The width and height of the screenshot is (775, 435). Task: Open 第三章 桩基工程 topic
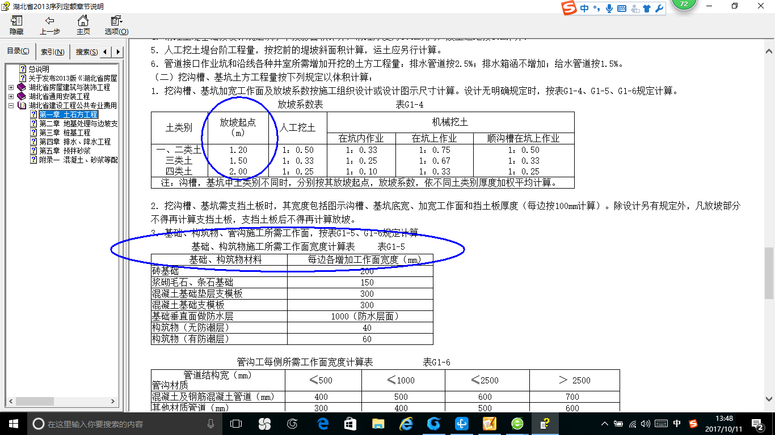pos(64,133)
